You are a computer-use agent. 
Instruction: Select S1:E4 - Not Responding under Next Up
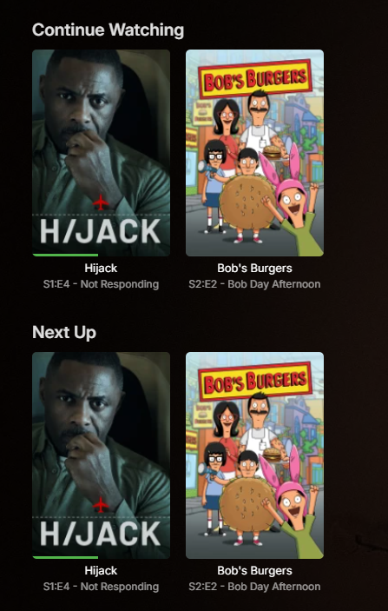tap(101, 587)
